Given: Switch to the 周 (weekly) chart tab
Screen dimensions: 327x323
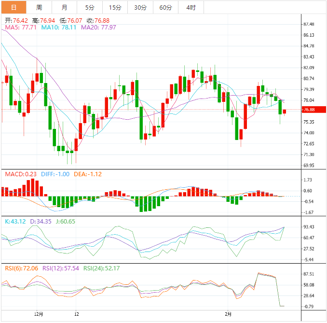Looking at the screenshot, I should (x=39, y=7).
